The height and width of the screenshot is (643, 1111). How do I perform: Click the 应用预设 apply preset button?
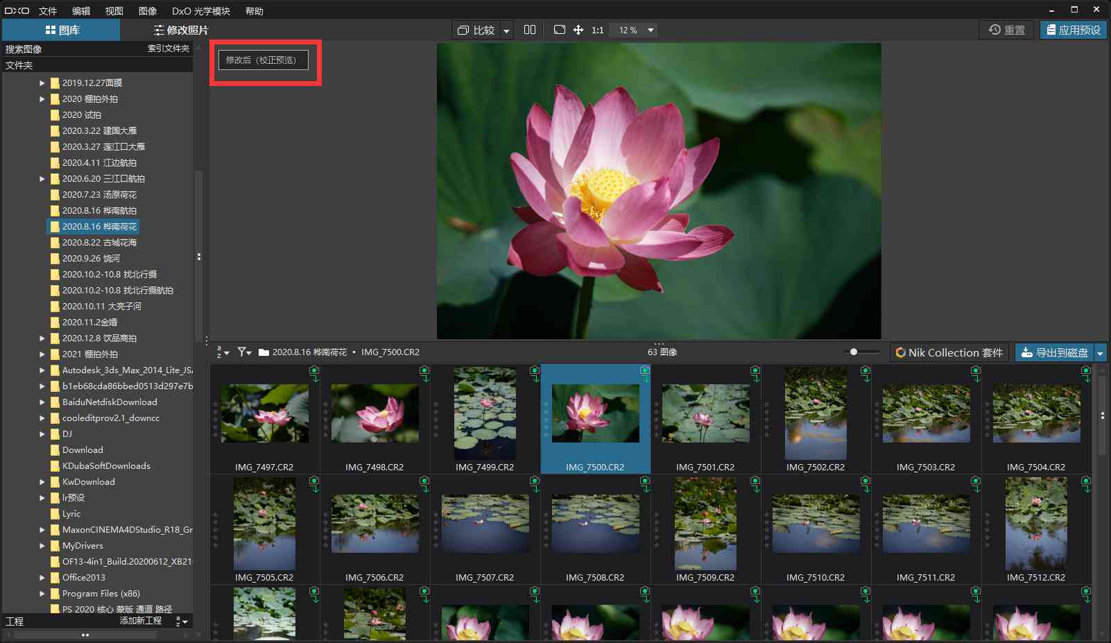click(x=1073, y=30)
